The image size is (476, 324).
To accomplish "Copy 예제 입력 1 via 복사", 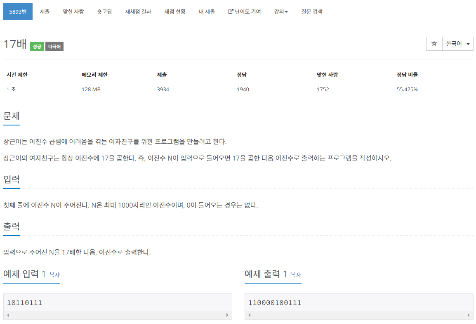I will [x=54, y=275].
